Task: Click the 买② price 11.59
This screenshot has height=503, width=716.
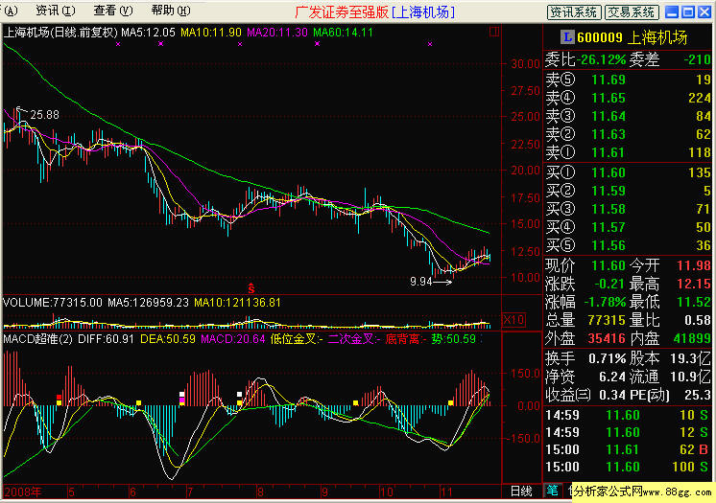Action: click(x=609, y=191)
